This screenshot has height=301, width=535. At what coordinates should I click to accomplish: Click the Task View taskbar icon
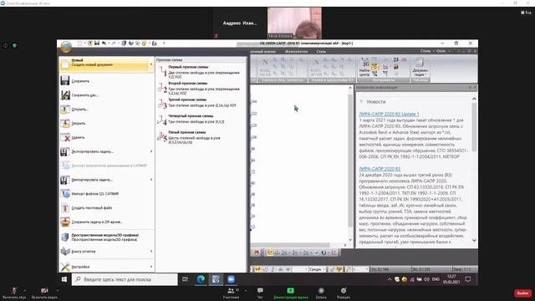click(x=185, y=279)
